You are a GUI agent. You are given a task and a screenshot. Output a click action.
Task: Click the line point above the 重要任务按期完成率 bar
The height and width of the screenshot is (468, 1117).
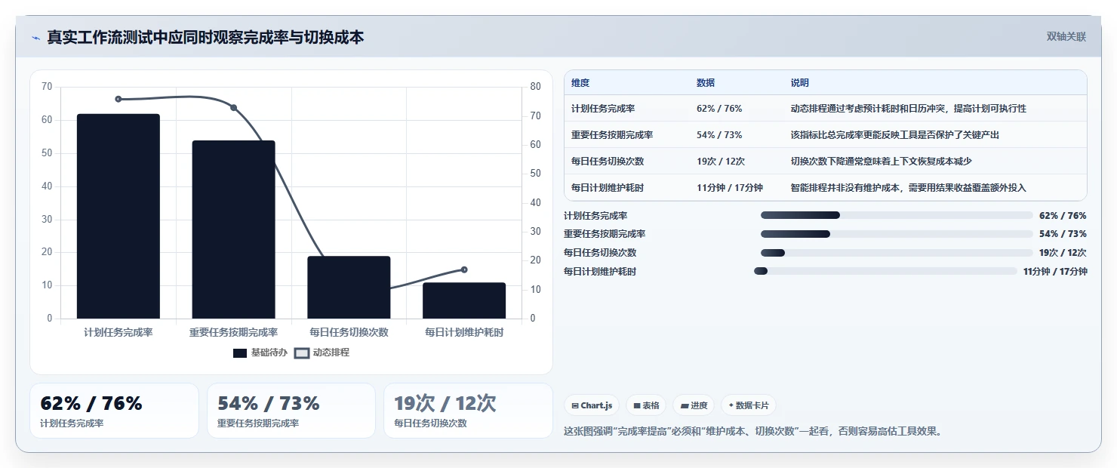coord(233,108)
